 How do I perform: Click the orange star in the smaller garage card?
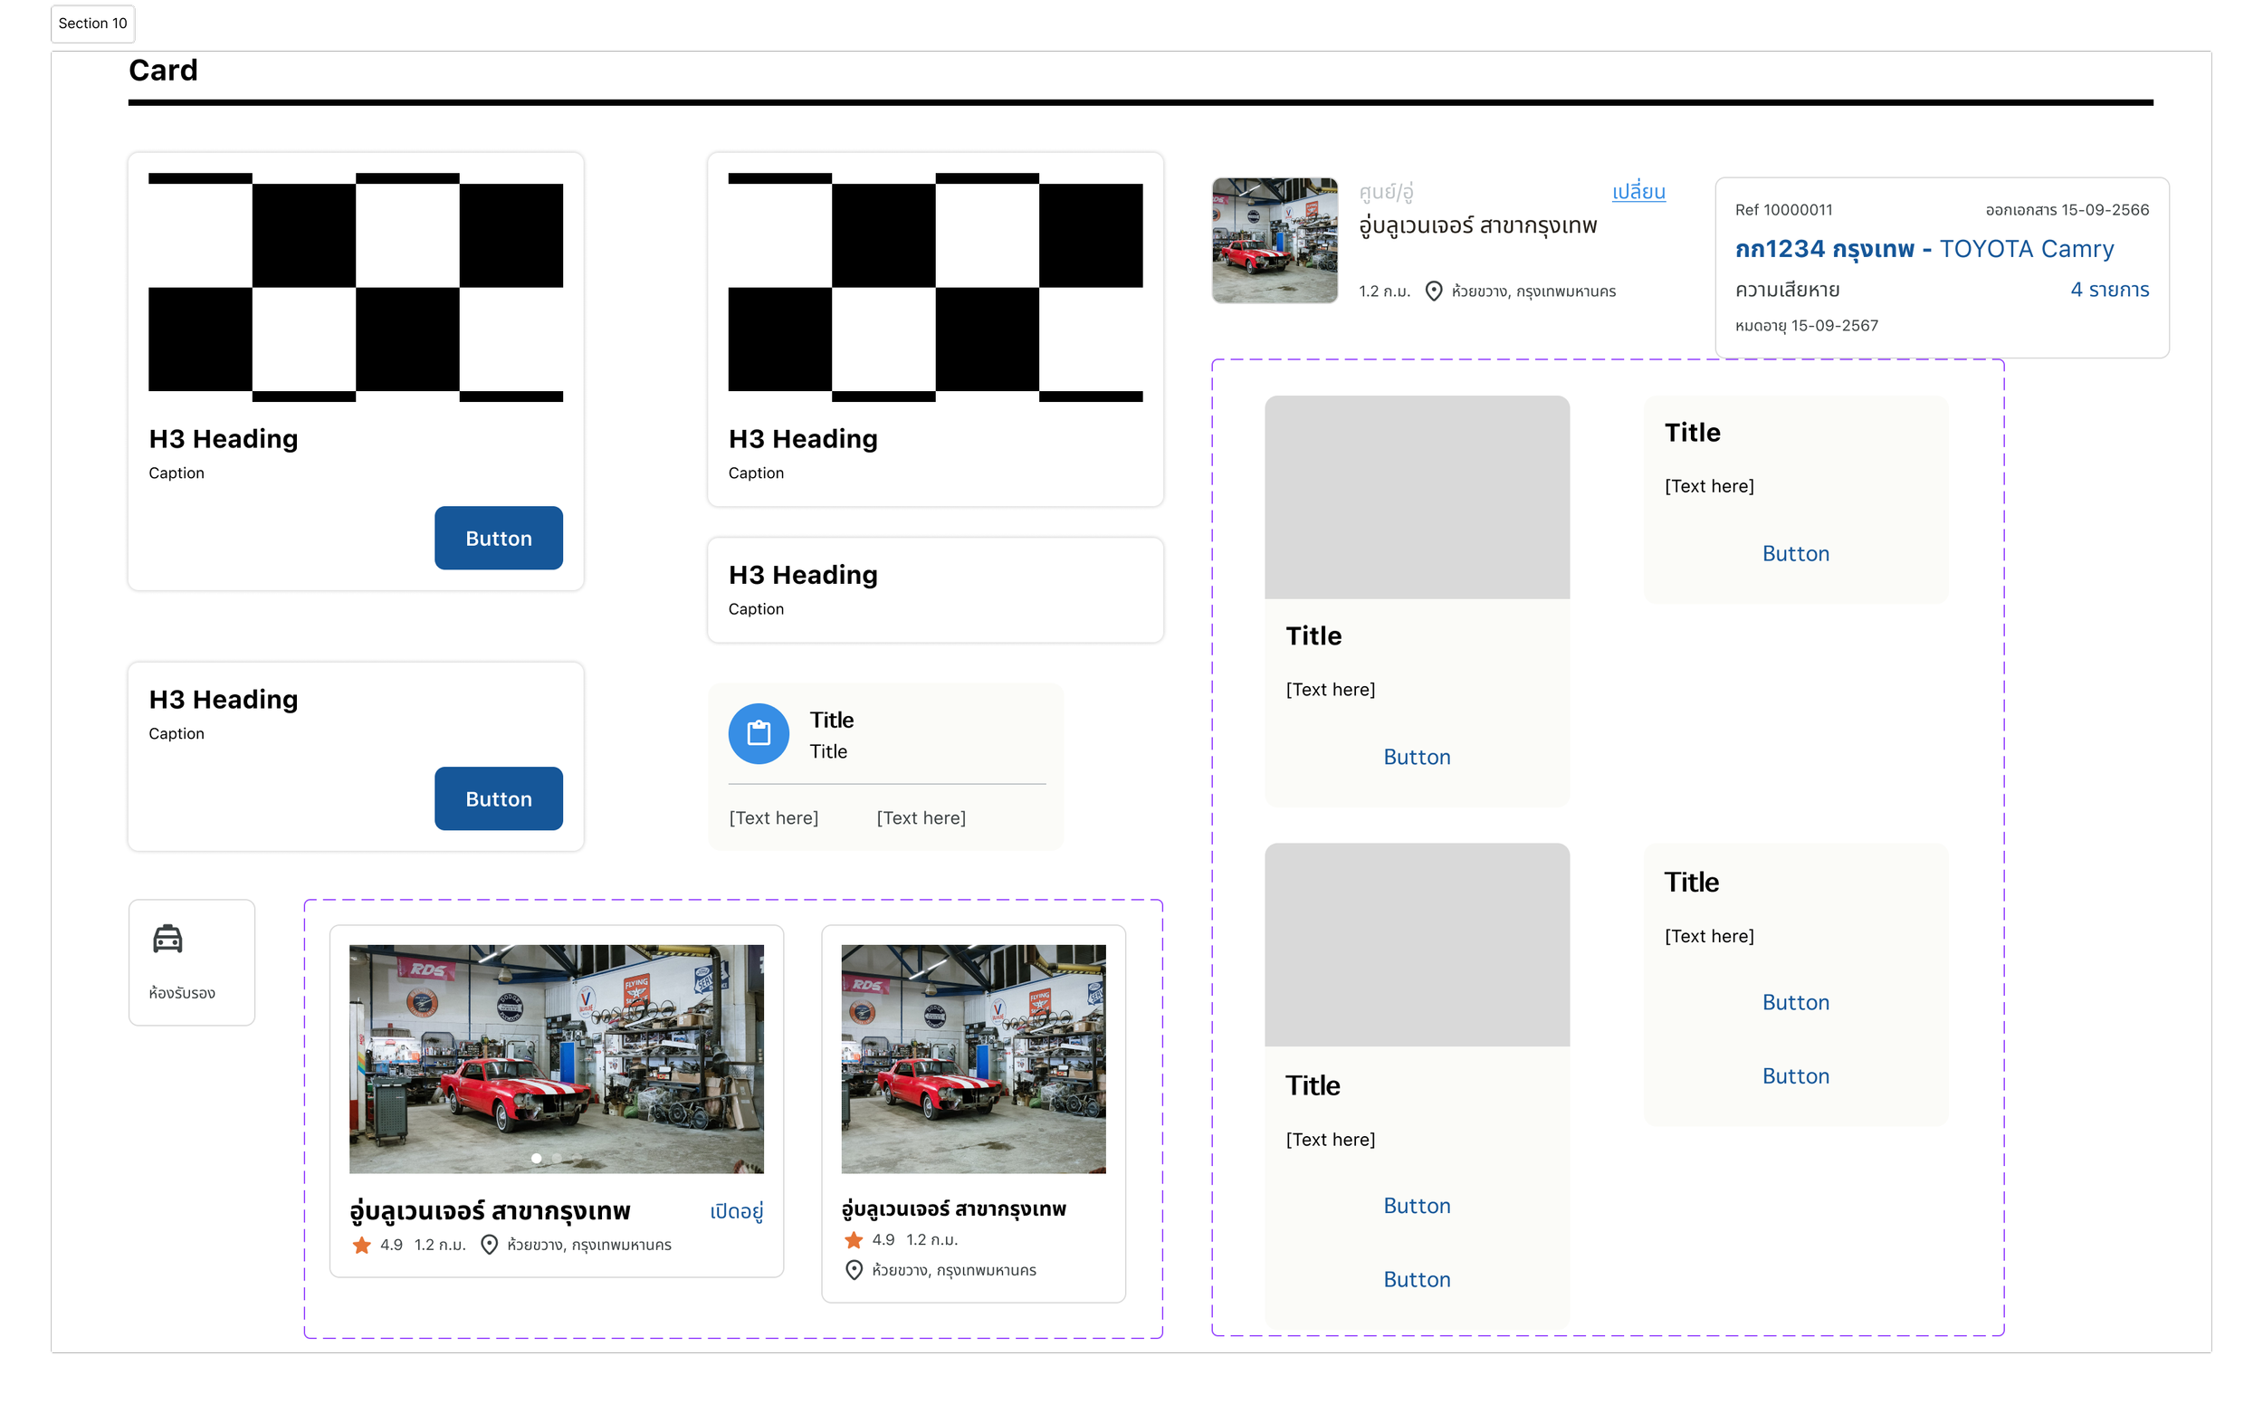click(x=854, y=1239)
